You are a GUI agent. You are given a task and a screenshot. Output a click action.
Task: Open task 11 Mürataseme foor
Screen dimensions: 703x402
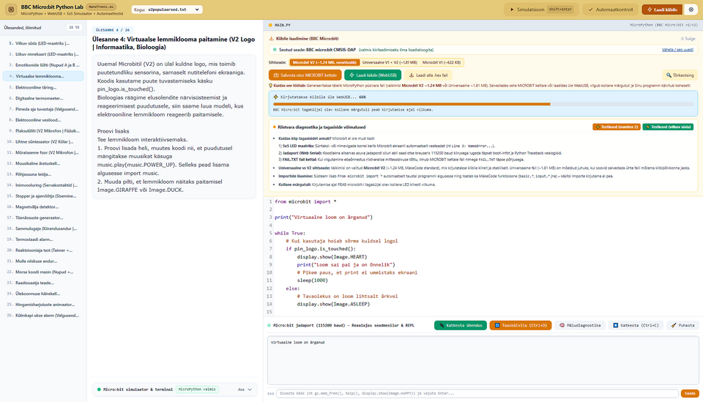click(43, 152)
